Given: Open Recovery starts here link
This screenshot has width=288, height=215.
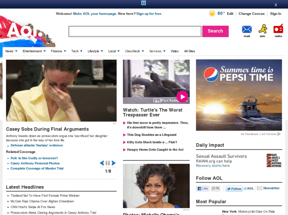Looking at the screenshot, I should point(213,166).
